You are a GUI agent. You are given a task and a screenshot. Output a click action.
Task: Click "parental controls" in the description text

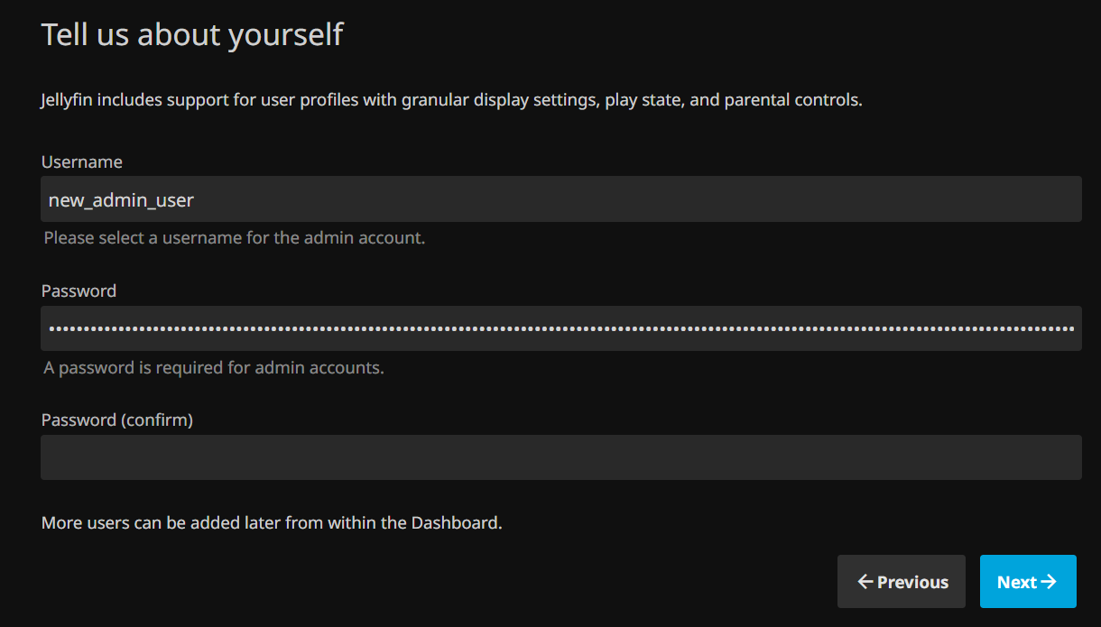(792, 100)
